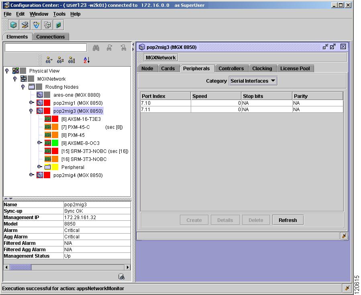Select ares-one (MGX 8880) in tree
The image size is (361, 295).
pos(77,95)
